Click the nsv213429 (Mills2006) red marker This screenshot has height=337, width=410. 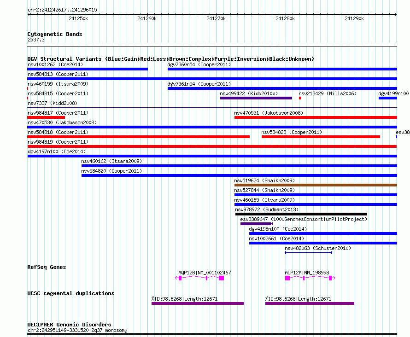[x=299, y=98]
